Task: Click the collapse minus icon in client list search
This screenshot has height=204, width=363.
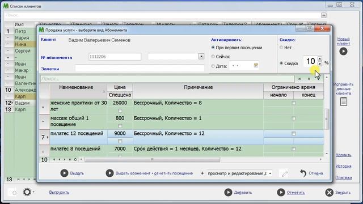Action: tap(324, 15)
